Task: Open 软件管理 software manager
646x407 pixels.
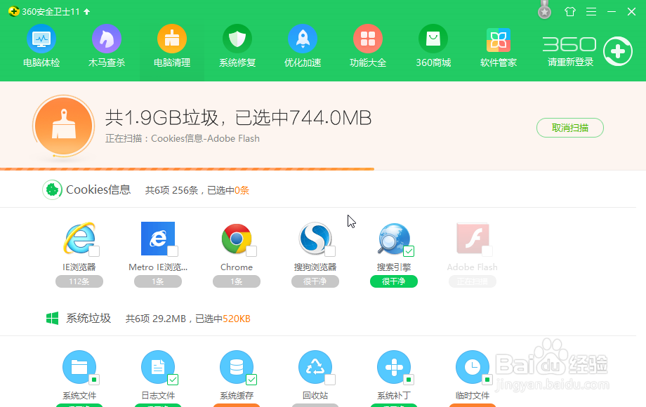Action: click(x=497, y=46)
